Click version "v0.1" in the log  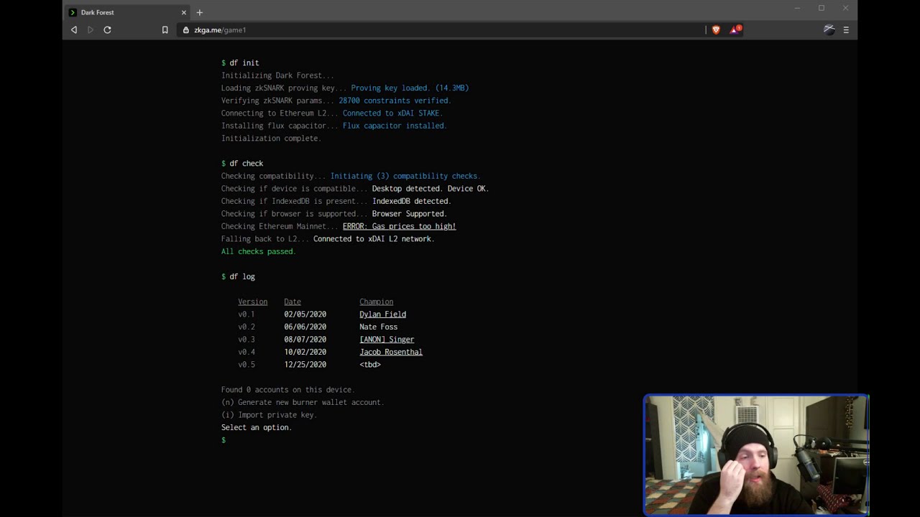[247, 315]
